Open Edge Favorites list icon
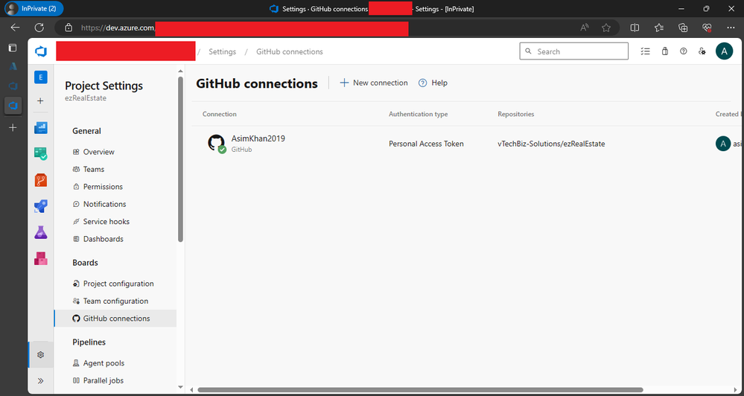The width and height of the screenshot is (744, 396). tap(659, 28)
